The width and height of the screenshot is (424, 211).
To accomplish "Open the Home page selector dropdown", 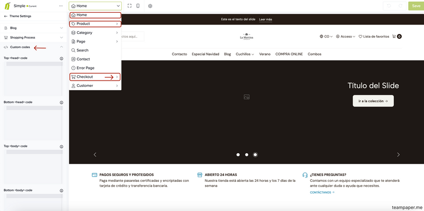I will [x=95, y=6].
